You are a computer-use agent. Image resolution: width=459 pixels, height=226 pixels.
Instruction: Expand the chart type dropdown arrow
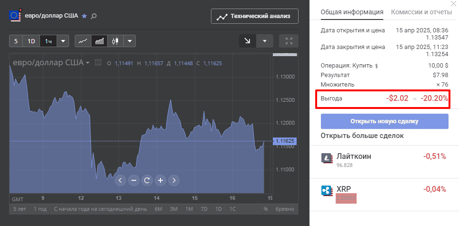[x=130, y=41]
